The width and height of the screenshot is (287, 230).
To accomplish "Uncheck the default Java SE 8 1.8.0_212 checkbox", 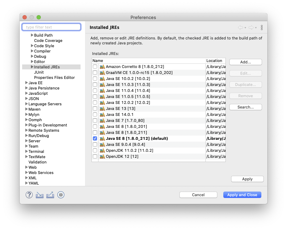I will tap(95, 138).
